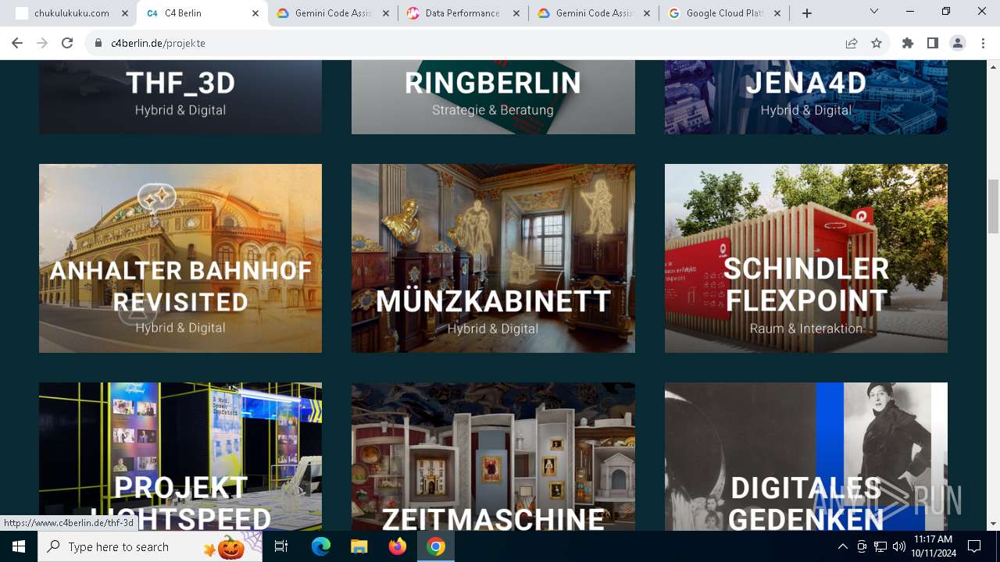Open the taskbar clock and date
The image size is (1000, 562).
click(932, 546)
